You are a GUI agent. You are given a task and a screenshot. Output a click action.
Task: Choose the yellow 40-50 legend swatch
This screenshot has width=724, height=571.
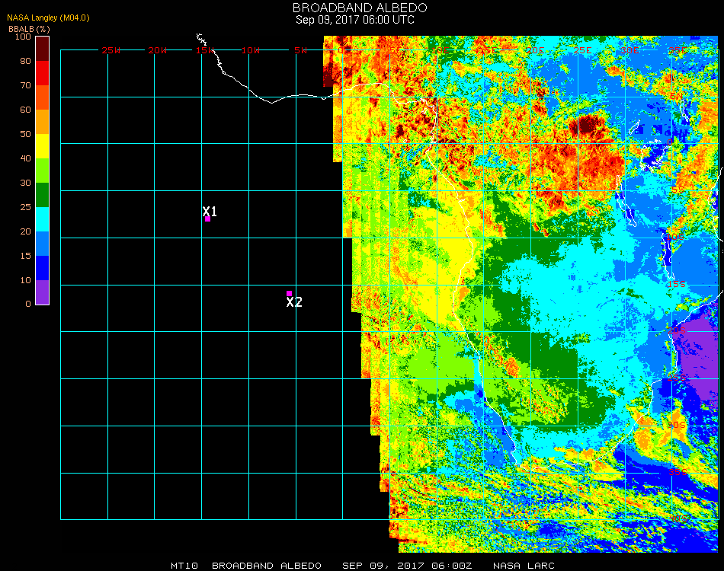pos(43,146)
